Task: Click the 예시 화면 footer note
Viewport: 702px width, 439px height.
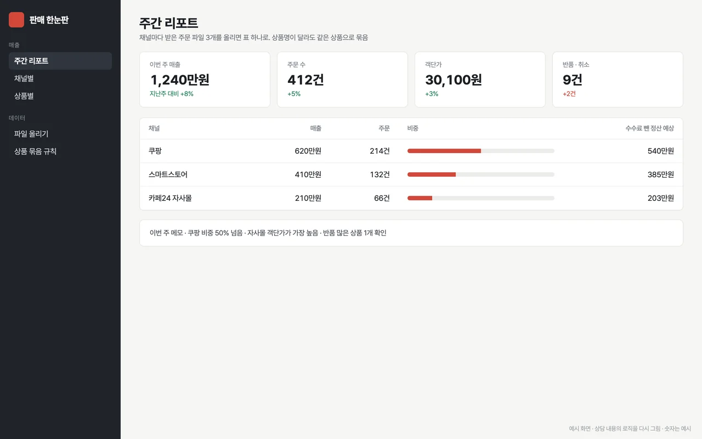Action: pyautogui.click(x=630, y=429)
